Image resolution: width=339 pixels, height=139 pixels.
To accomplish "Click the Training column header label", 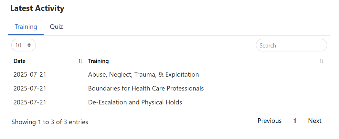I will pyautogui.click(x=98, y=61).
